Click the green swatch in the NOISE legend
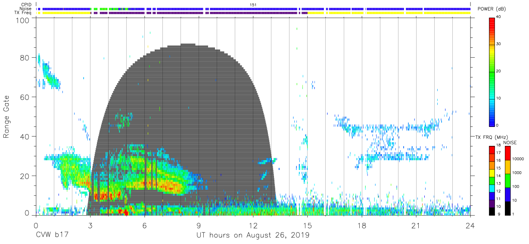Screen dimensions: 529x244 (x=507, y=180)
